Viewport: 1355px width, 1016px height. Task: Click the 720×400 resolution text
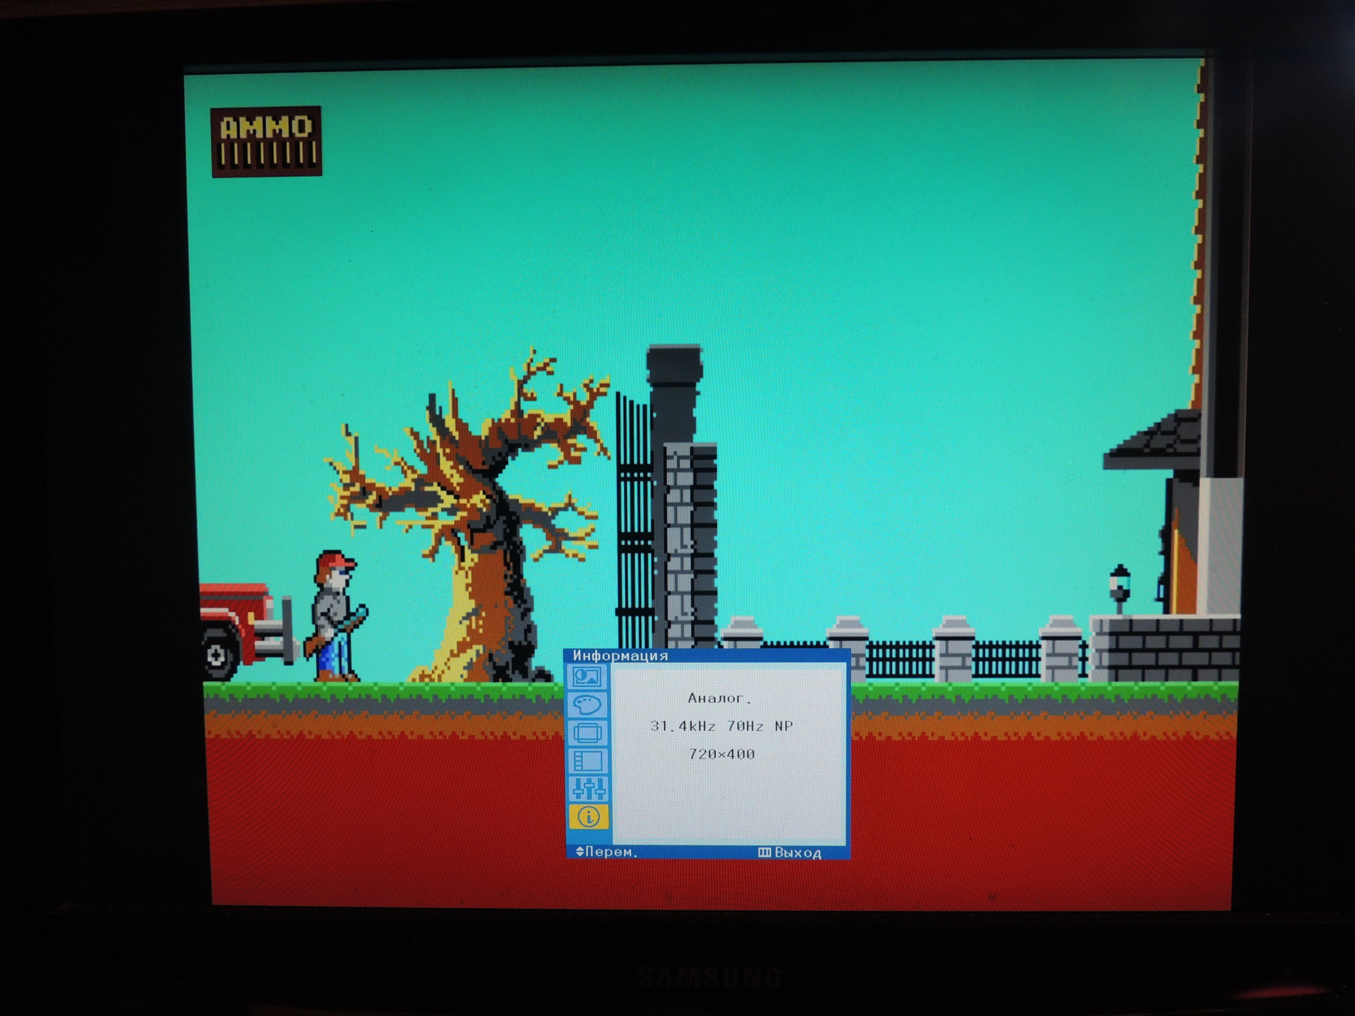click(721, 754)
